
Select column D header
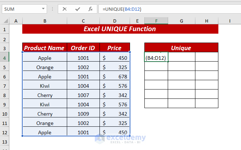[x=115, y=21]
